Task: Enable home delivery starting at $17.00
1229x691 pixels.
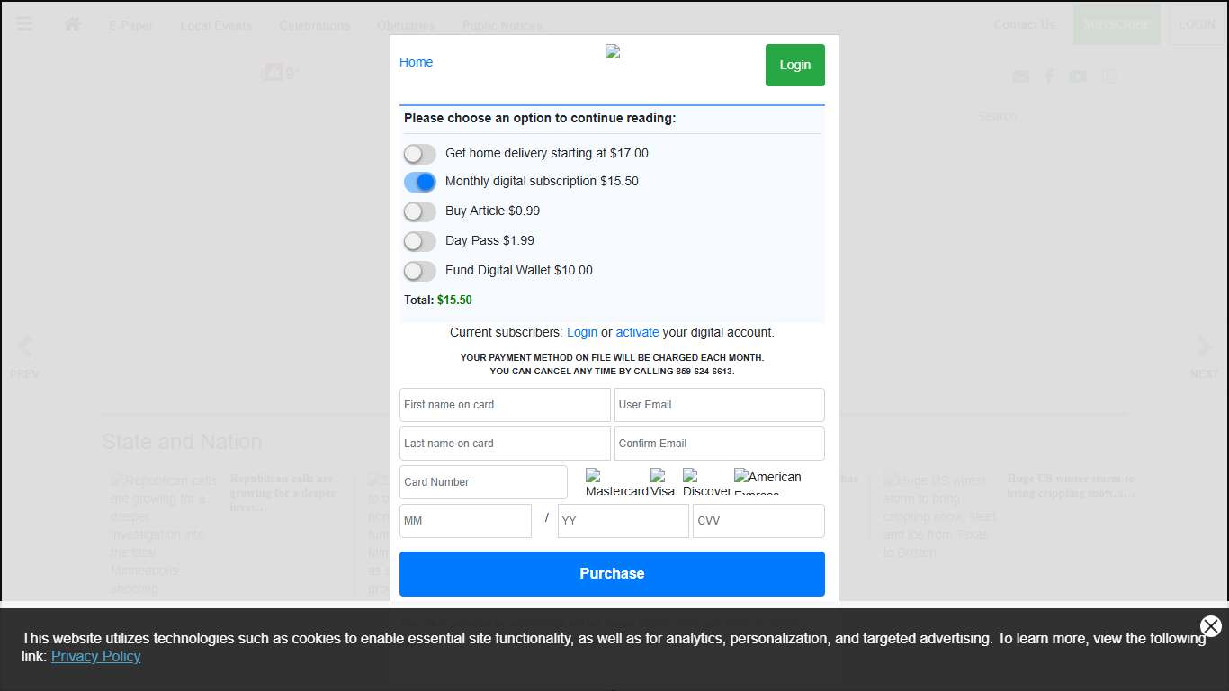Action: (419, 154)
